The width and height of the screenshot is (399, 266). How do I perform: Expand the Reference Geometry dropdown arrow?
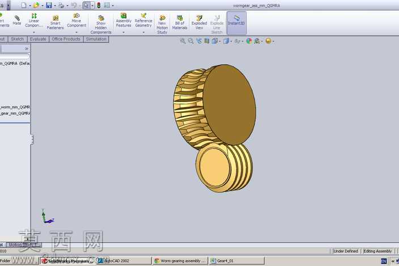tap(143, 32)
